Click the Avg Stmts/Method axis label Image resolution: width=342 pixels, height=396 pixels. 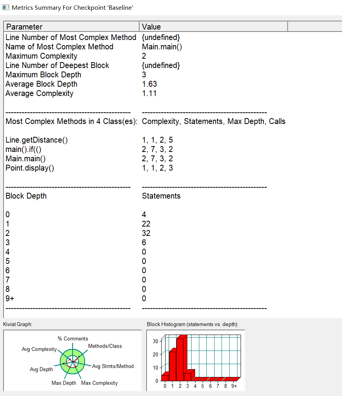113,366
